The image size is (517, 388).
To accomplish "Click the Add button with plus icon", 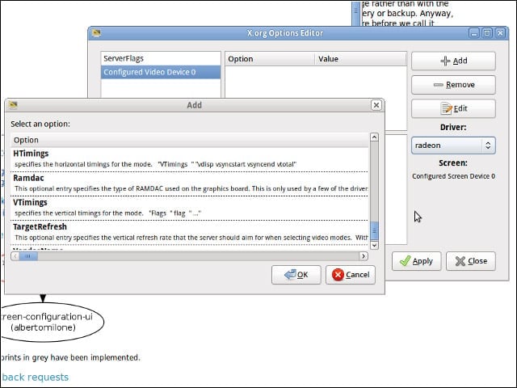I will click(x=453, y=61).
